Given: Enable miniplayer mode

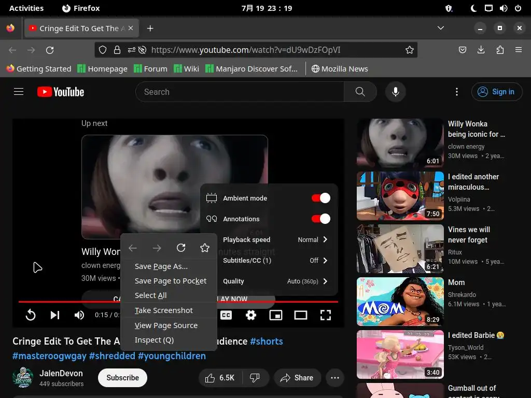Looking at the screenshot, I should click(276, 315).
